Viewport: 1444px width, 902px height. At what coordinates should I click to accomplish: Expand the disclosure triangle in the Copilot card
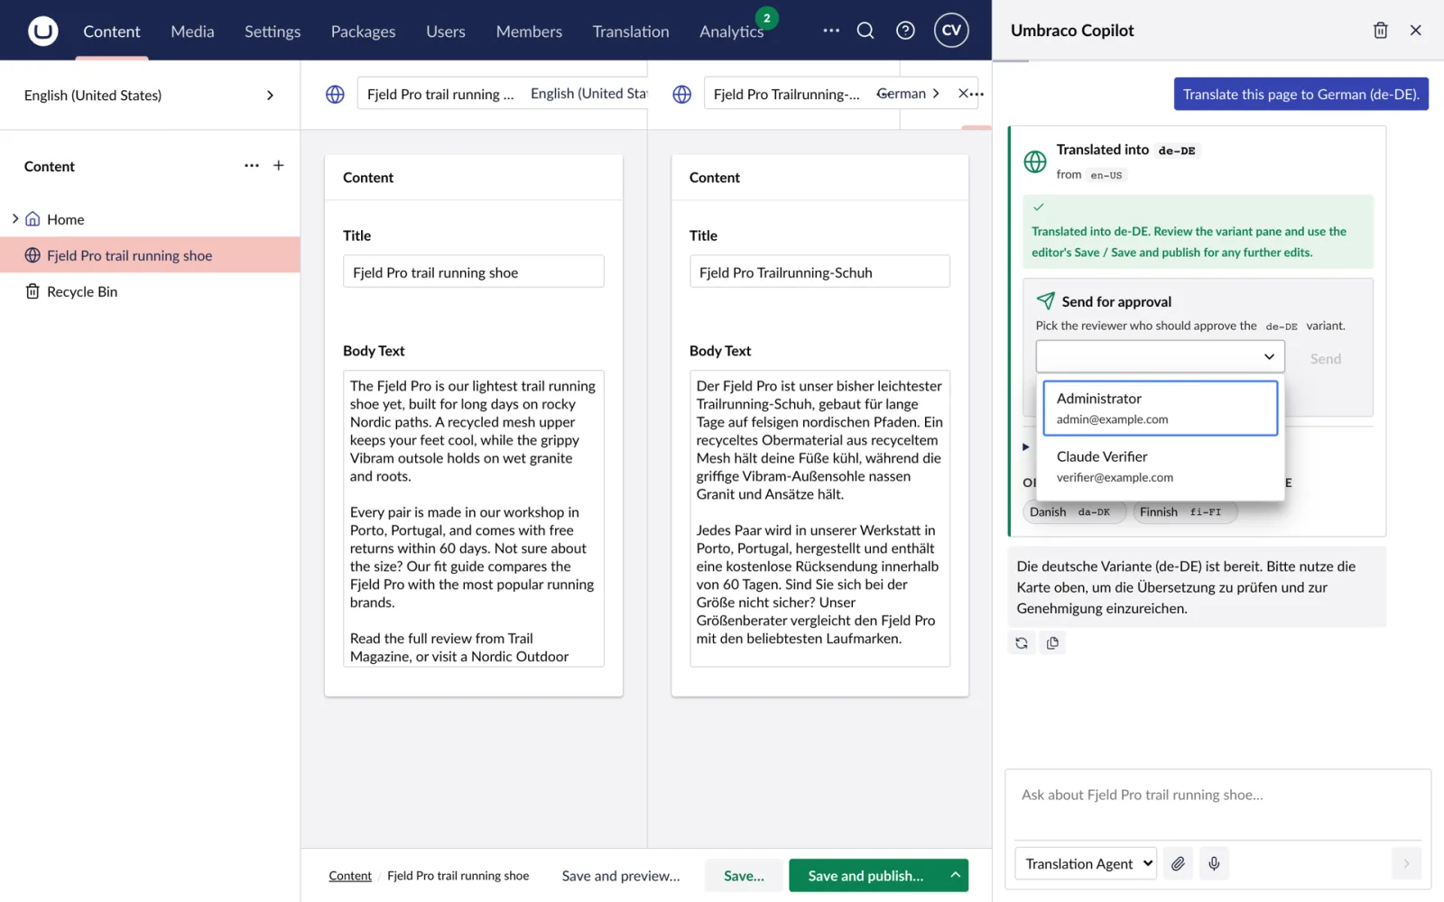point(1025,446)
